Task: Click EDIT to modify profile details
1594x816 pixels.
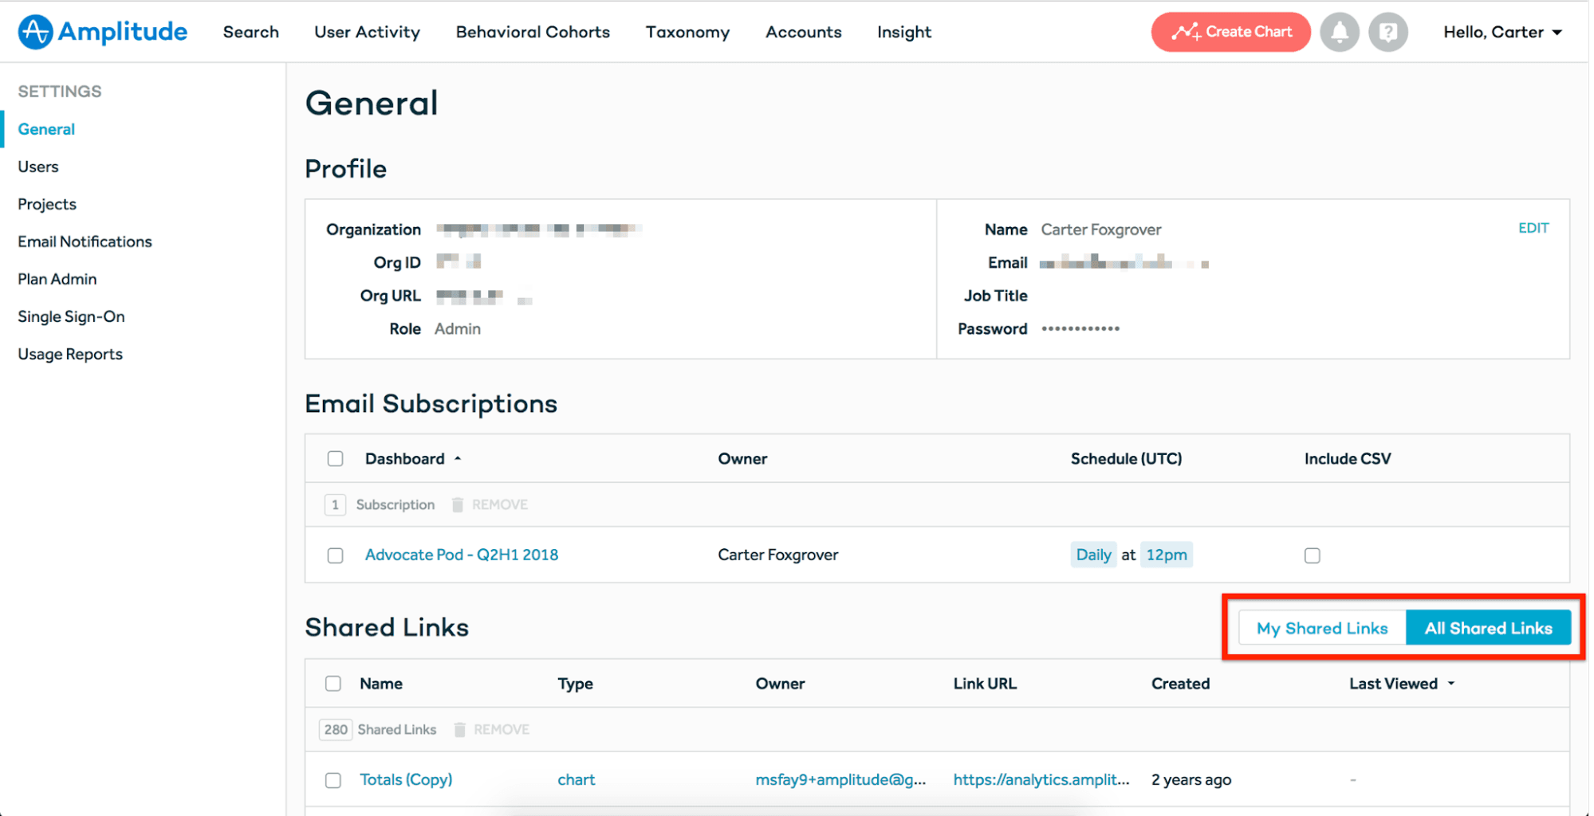Action: [x=1533, y=228]
